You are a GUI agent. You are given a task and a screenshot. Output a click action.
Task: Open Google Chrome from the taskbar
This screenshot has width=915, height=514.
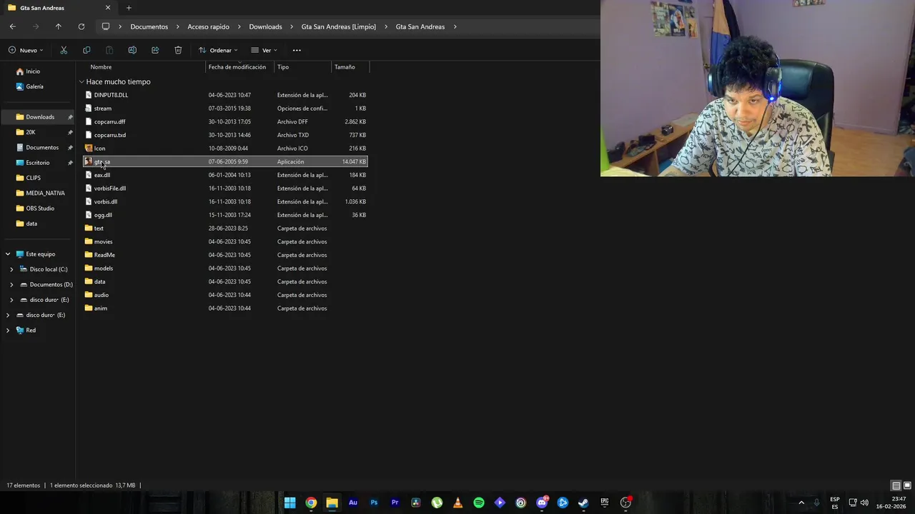(x=311, y=503)
